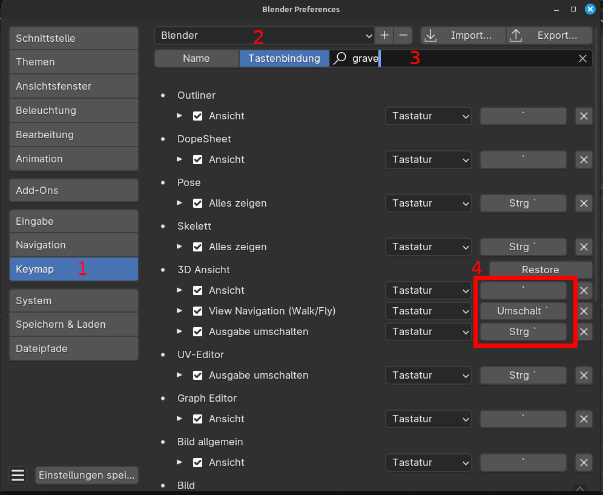603x495 pixels.
Task: Open Tastatur dropdown for Outliner Ansicht
Action: coord(429,116)
